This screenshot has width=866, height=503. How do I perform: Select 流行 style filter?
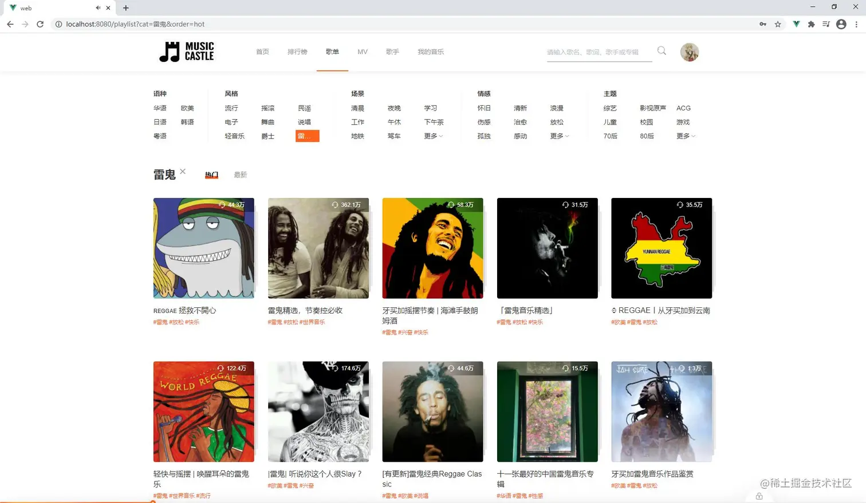tap(231, 108)
